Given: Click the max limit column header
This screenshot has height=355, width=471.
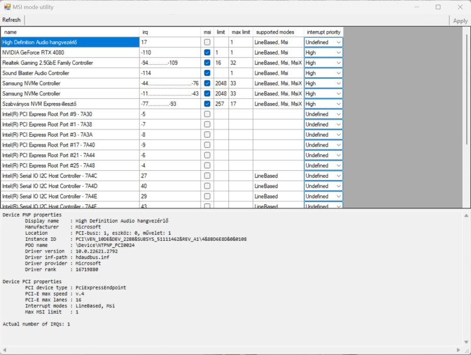Looking at the screenshot, I should [241, 32].
